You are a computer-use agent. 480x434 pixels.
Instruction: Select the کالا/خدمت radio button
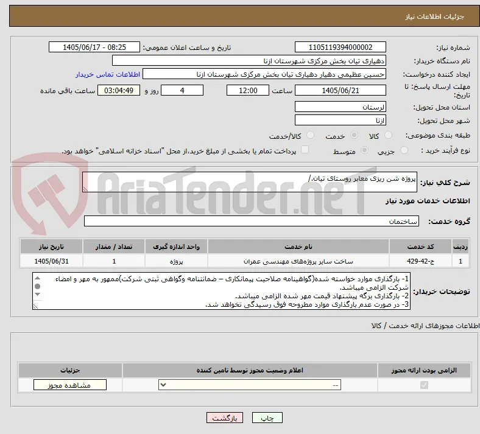[x=311, y=135]
